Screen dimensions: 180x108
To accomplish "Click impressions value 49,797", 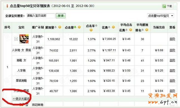I will pos(54,91).
